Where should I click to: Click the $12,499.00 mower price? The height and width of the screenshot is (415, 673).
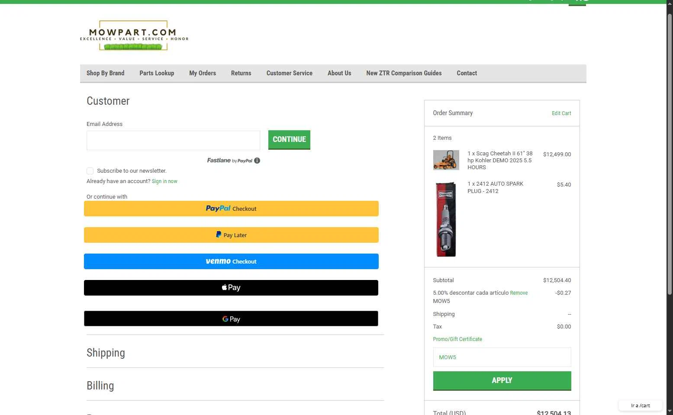[x=557, y=154]
